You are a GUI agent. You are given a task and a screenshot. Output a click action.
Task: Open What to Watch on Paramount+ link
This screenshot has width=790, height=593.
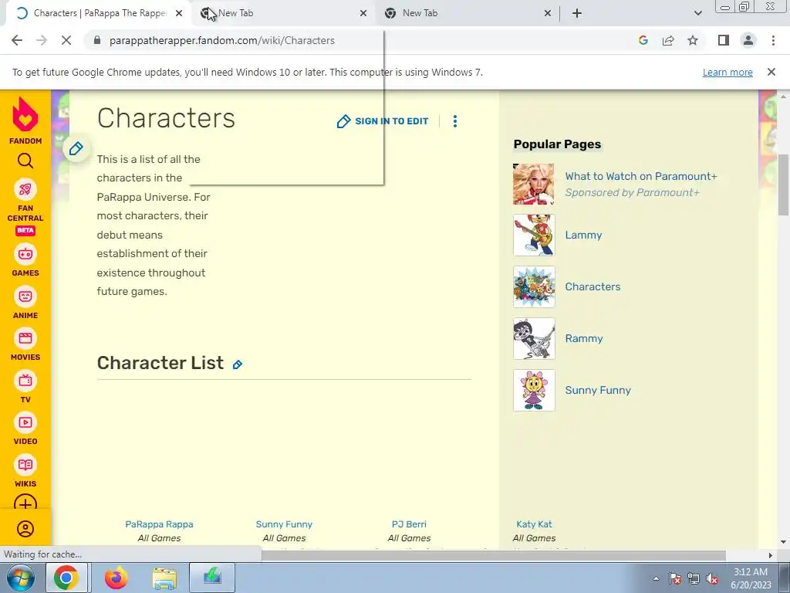[x=641, y=176]
